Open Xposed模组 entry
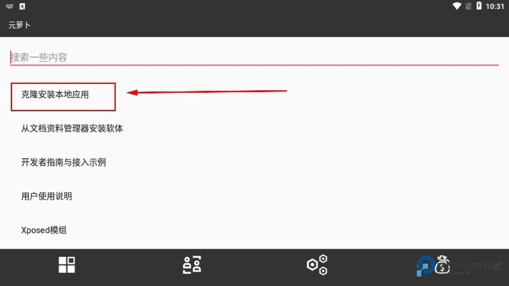The width and height of the screenshot is (509, 286). point(44,230)
